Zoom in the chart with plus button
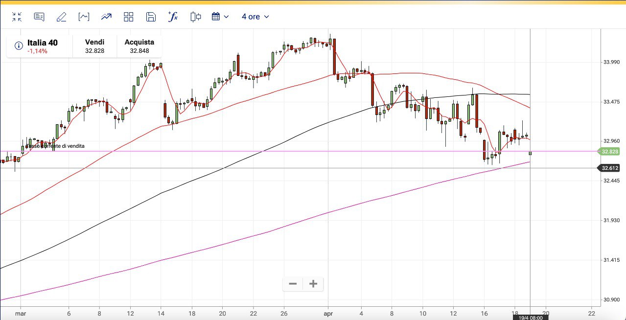The image size is (626, 320). click(x=314, y=284)
